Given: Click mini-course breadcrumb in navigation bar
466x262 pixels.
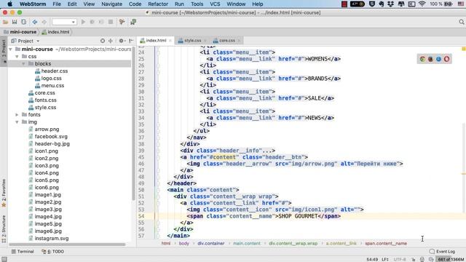Looking at the screenshot, I should click(x=20, y=32).
